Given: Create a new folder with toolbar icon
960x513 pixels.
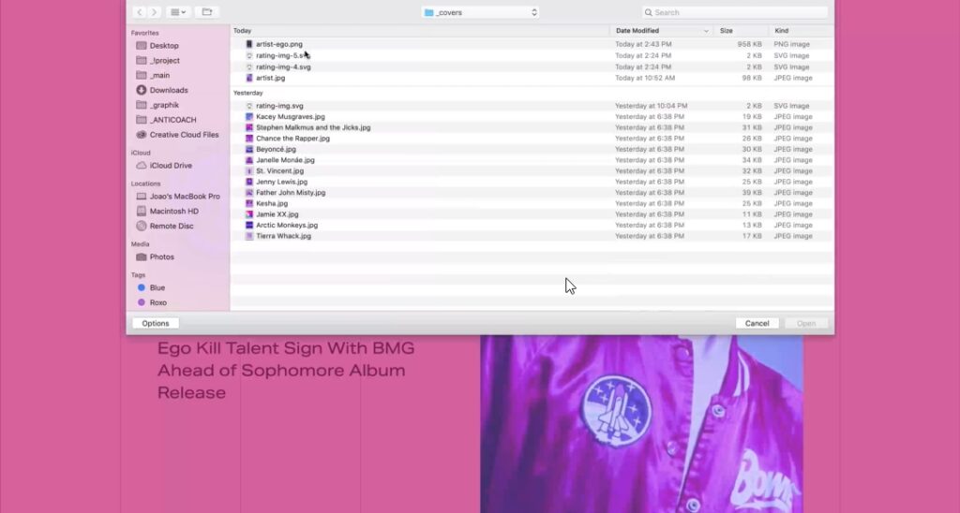Looking at the screenshot, I should click(207, 12).
